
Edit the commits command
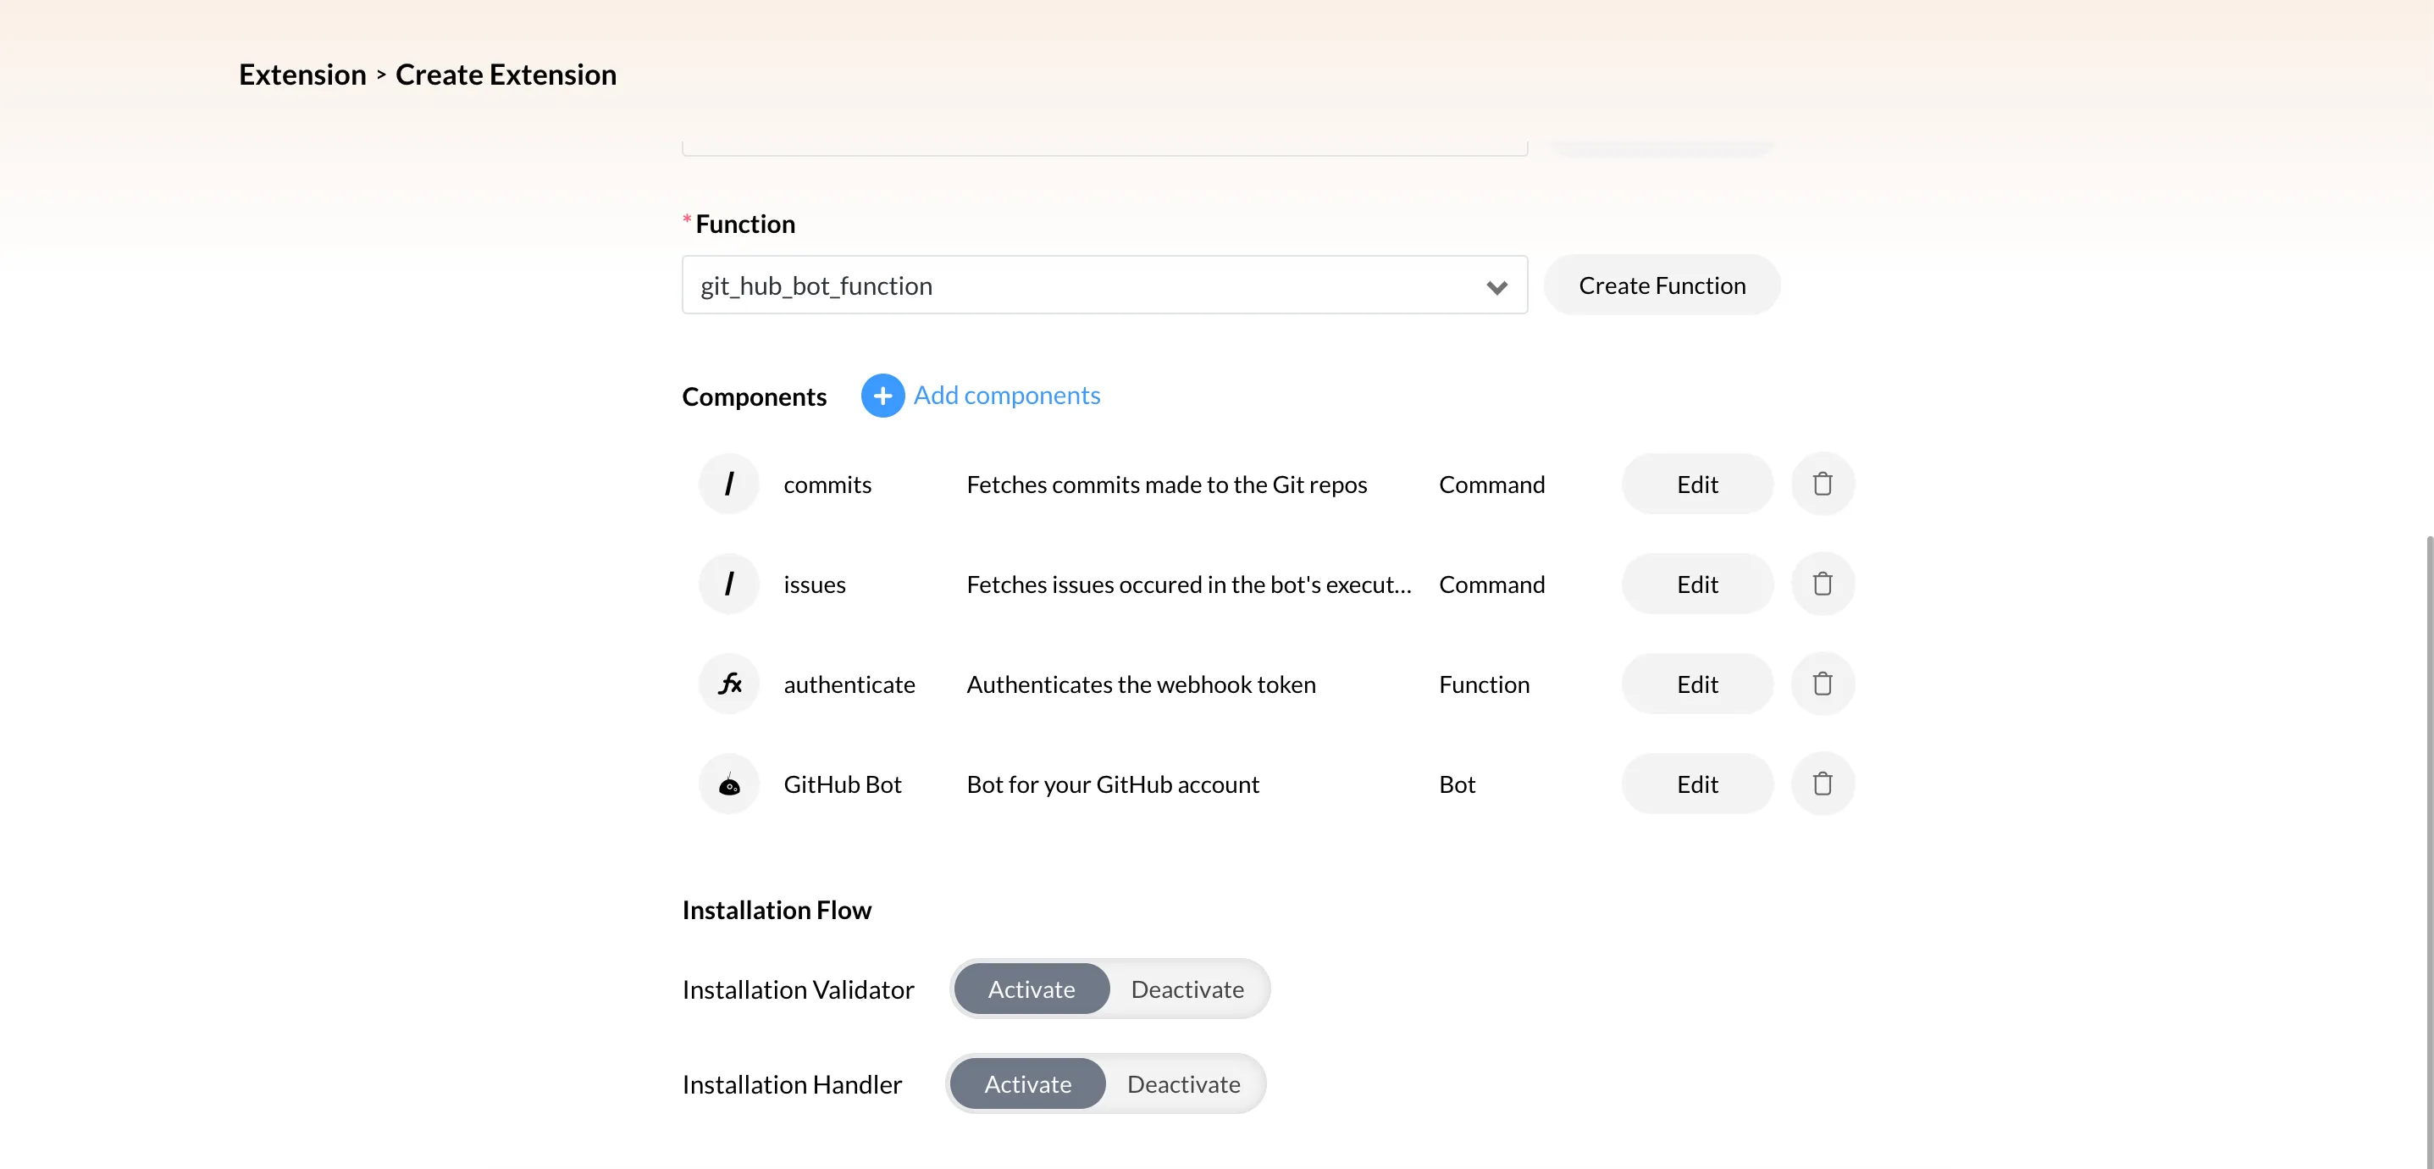(x=1696, y=484)
